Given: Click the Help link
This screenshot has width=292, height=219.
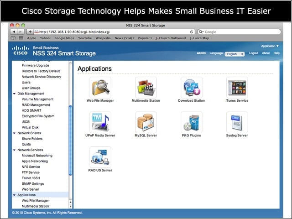Looking at the screenshot, I should pyautogui.click(x=276, y=53).
